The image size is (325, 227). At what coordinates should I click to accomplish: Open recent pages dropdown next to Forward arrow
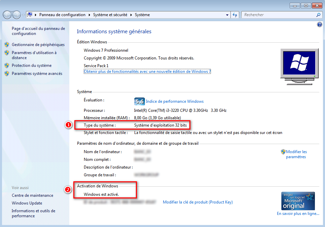tap(23, 15)
